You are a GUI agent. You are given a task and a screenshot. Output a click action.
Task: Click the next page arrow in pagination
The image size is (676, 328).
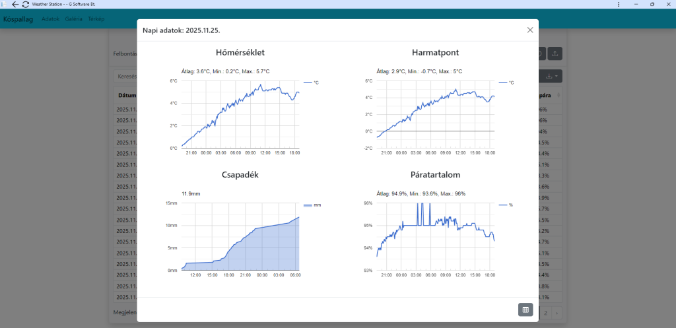557,312
